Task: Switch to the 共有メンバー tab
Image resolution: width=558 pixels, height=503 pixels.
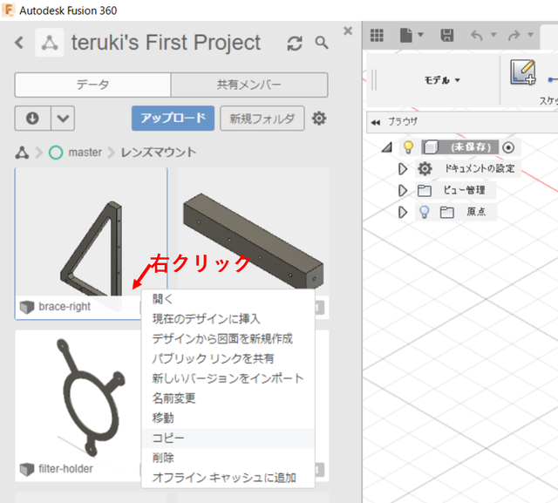Action: point(249,85)
